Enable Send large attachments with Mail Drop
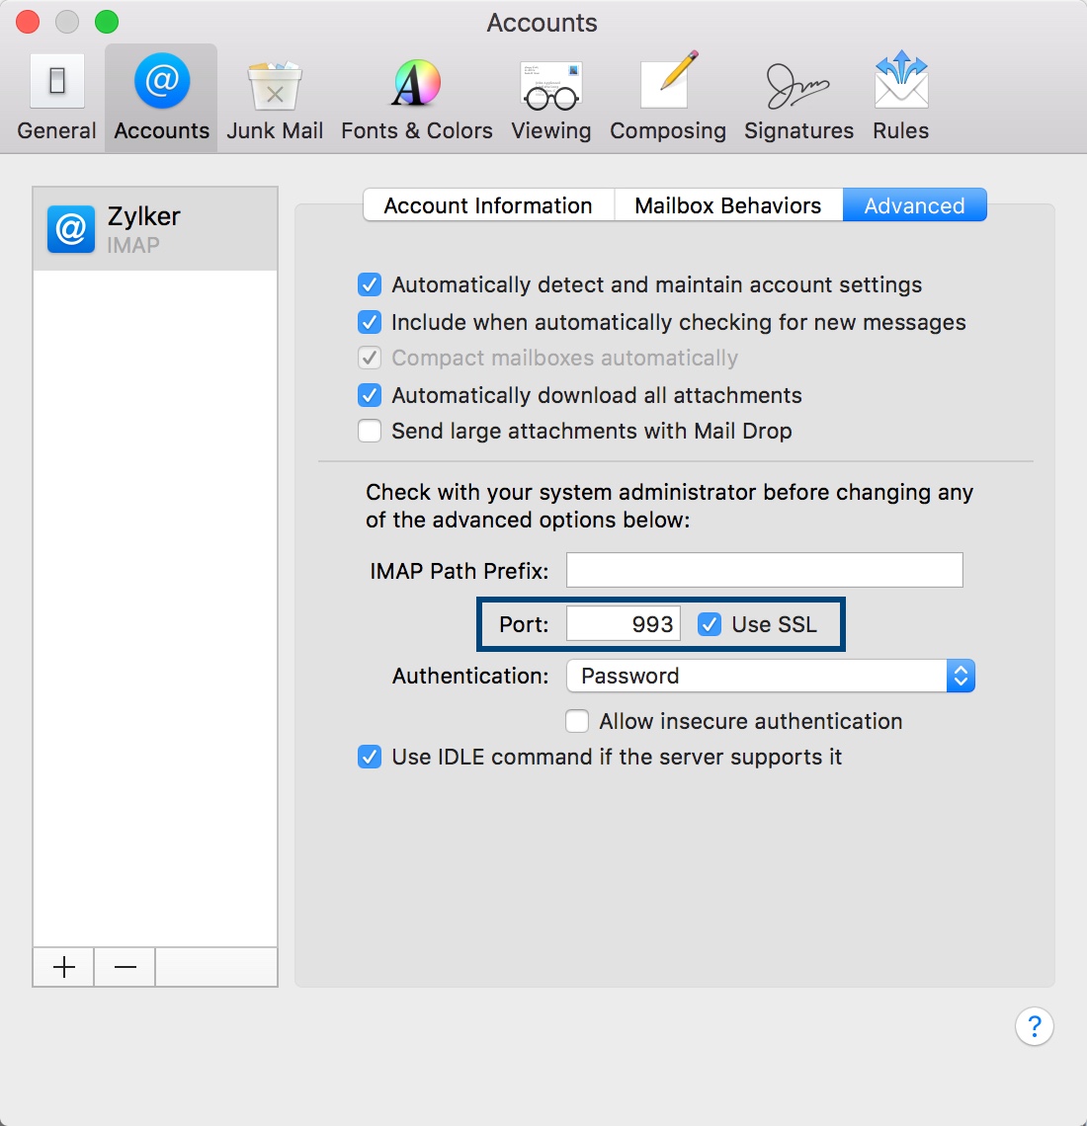This screenshot has width=1087, height=1126. tap(369, 431)
